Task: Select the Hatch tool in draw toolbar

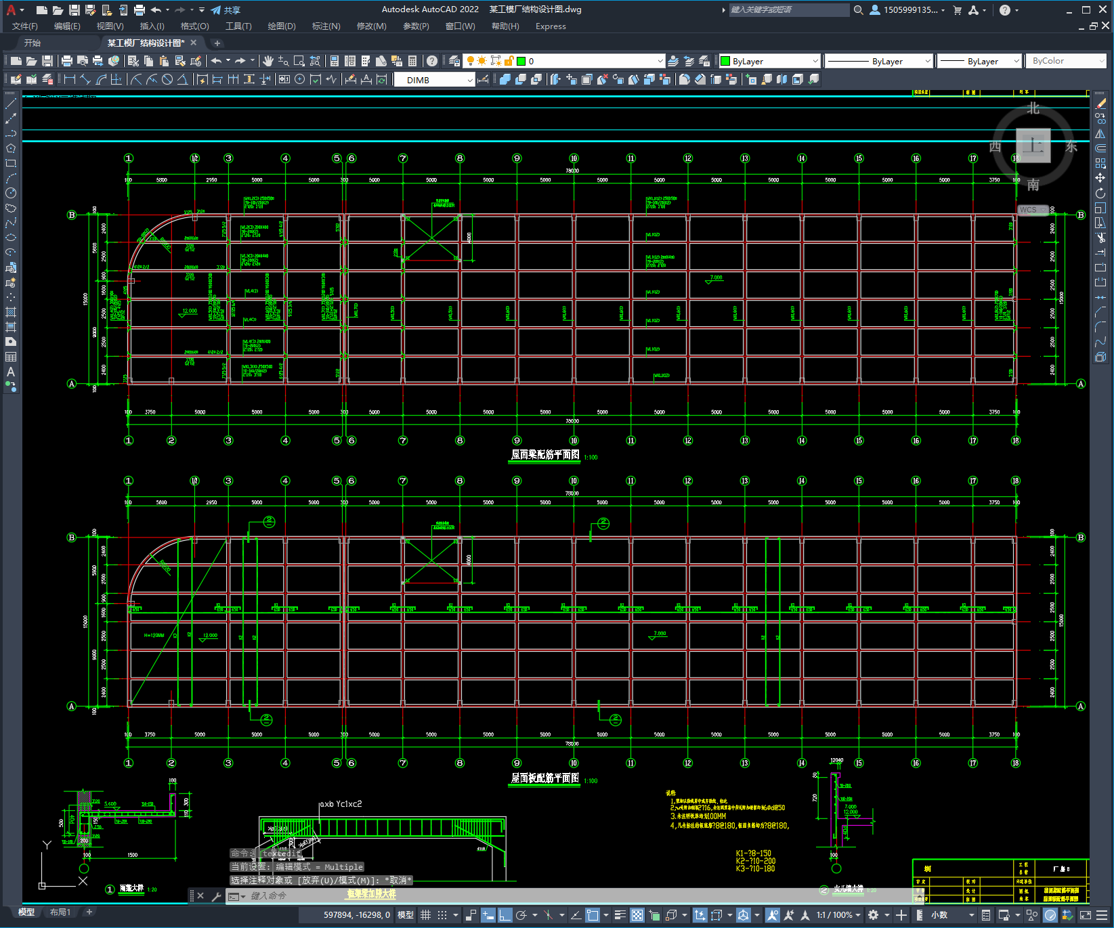Action: (x=11, y=312)
